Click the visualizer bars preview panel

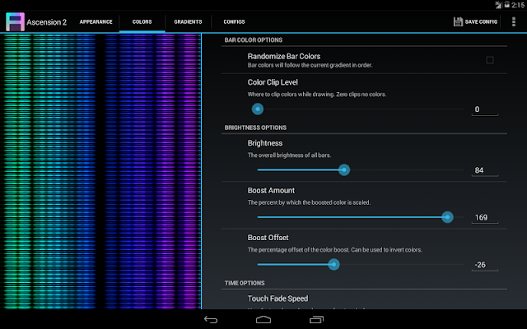click(x=100, y=171)
